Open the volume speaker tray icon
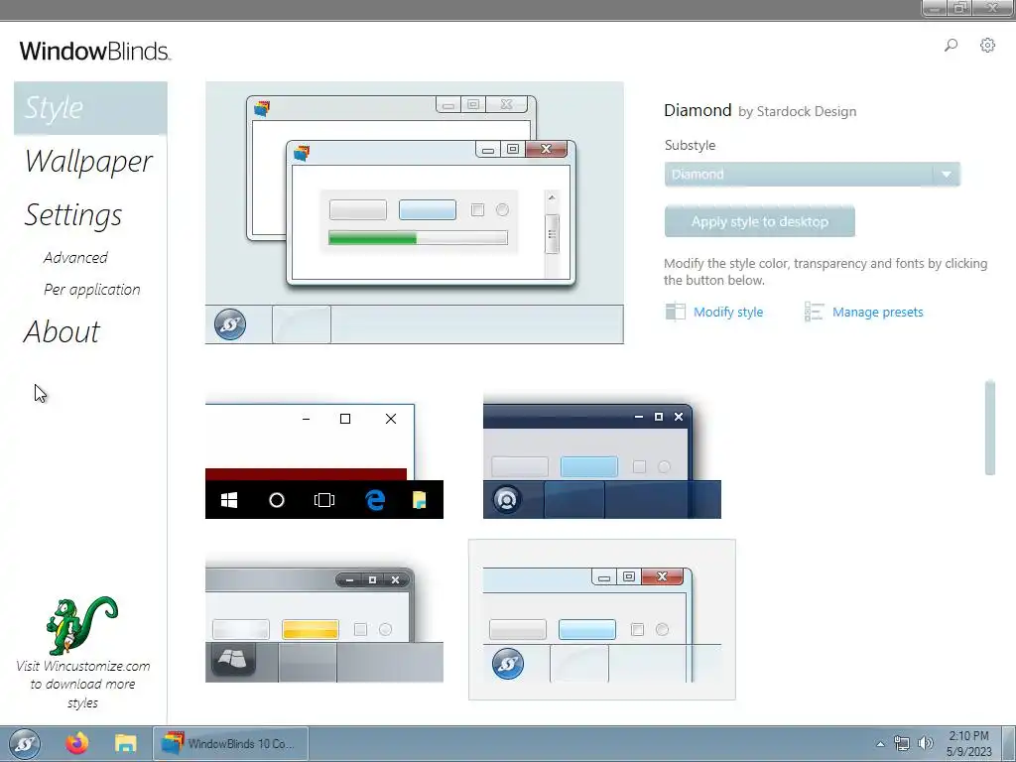1016x762 pixels. click(x=926, y=743)
